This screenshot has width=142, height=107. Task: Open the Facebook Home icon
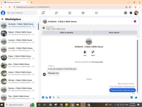43,13
